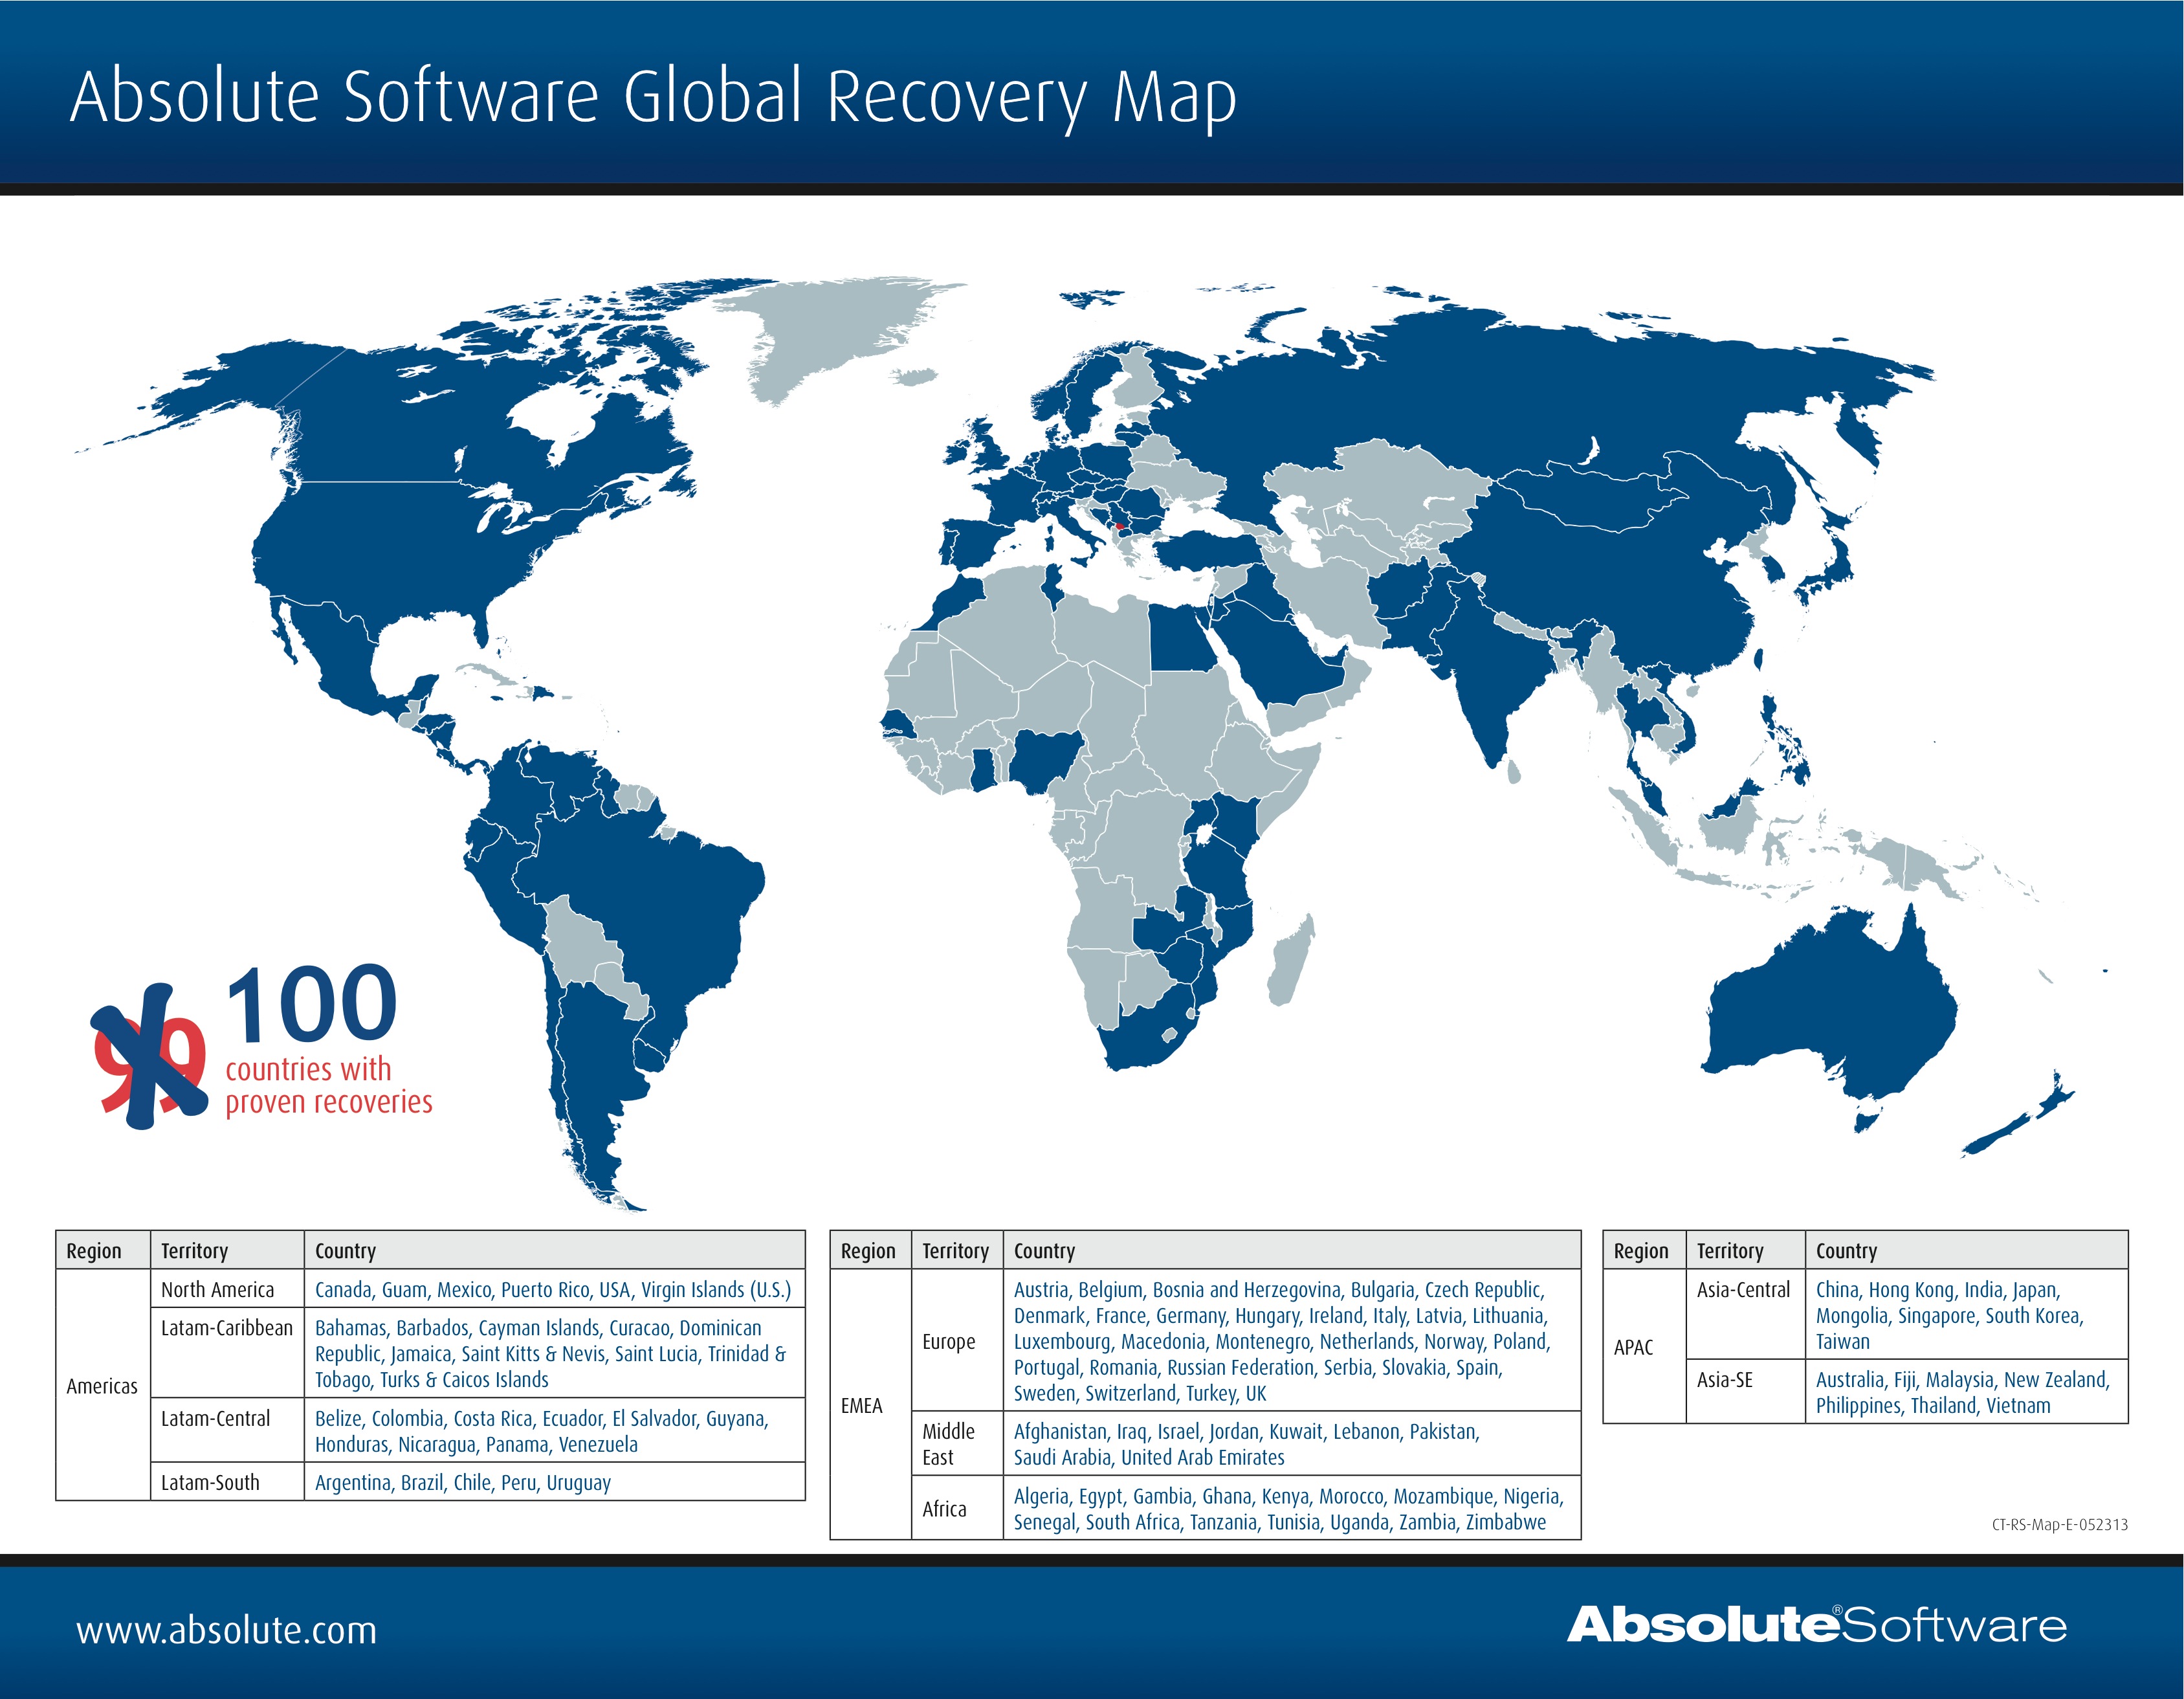Click the Americas region cell
This screenshot has height=1699, width=2184.
point(102,1386)
